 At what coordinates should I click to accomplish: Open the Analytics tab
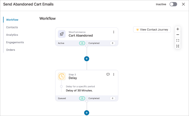pyautogui.click(x=12, y=35)
